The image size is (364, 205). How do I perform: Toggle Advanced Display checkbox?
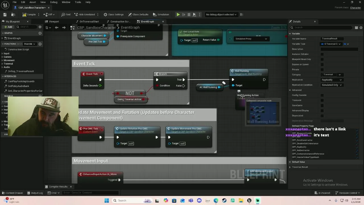pos(322,110)
